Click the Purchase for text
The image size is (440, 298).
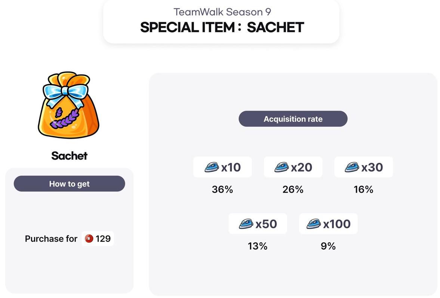[51, 239]
